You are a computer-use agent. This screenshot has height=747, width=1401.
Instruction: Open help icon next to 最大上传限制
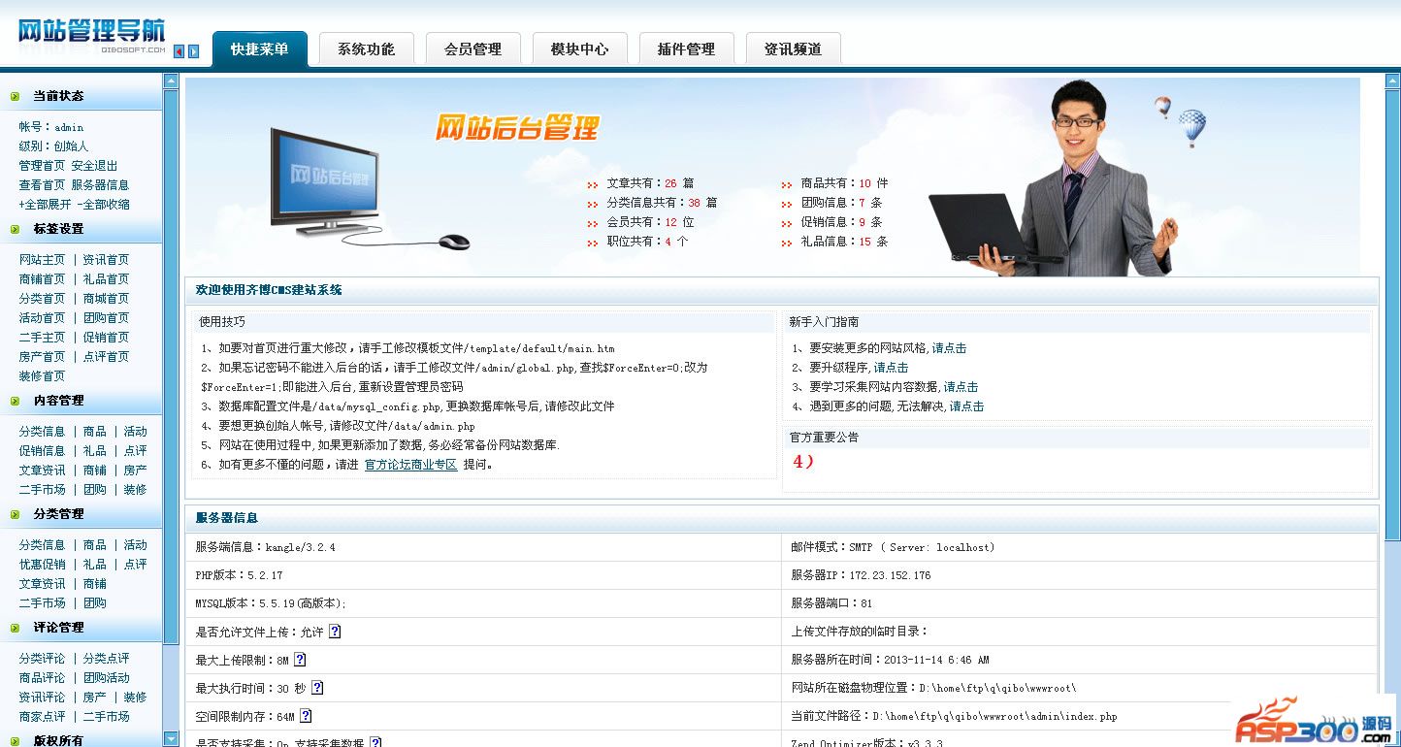click(x=300, y=660)
